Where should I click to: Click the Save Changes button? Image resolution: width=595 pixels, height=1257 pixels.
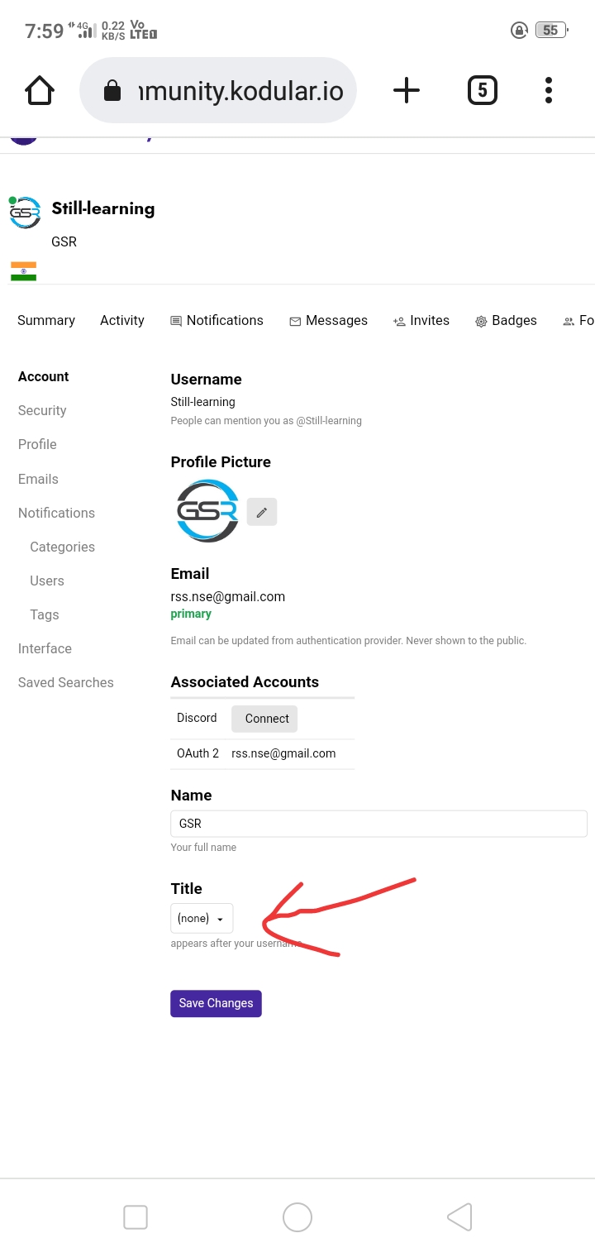(x=216, y=1003)
